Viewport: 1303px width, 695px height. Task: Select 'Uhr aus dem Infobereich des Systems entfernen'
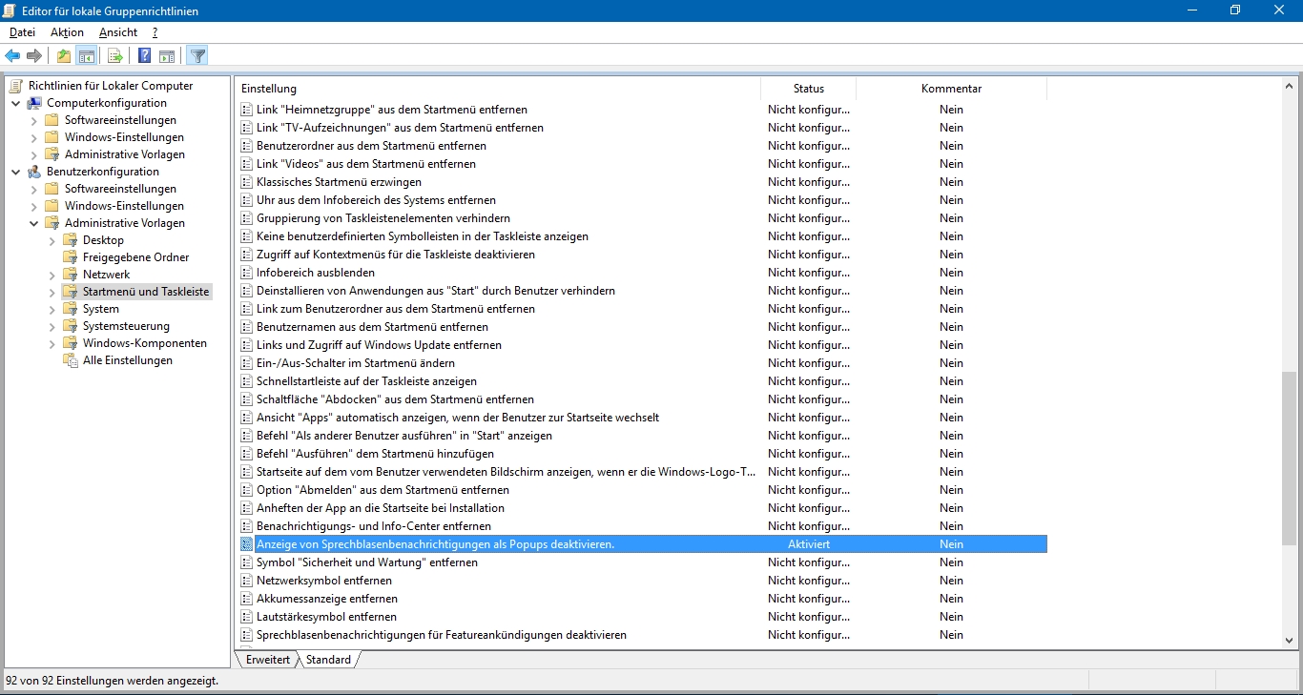click(376, 200)
